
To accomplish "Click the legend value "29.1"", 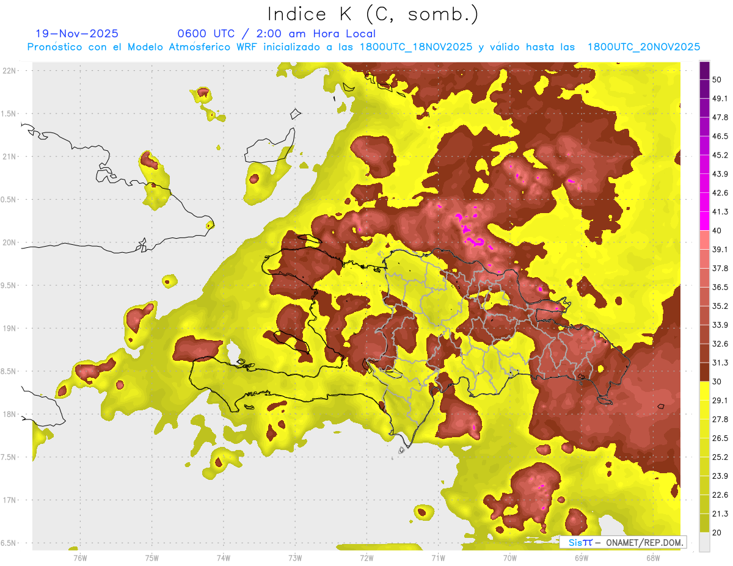I will [x=720, y=401].
